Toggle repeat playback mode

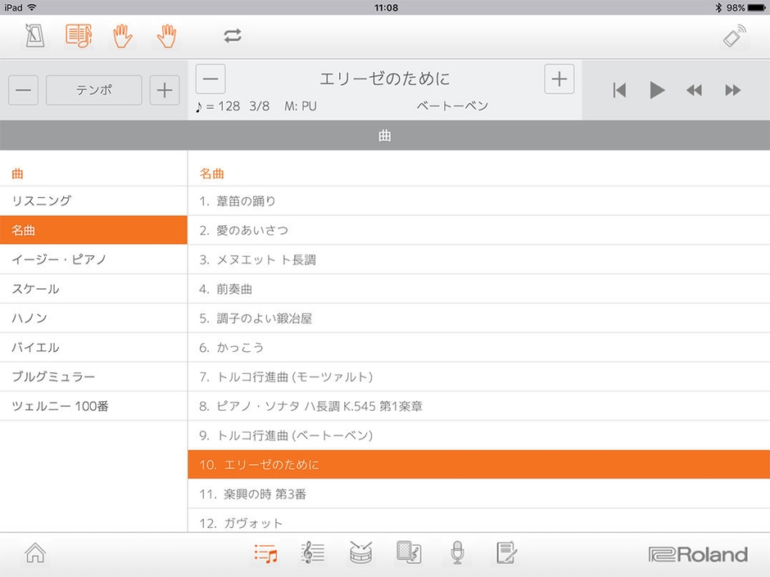point(232,36)
